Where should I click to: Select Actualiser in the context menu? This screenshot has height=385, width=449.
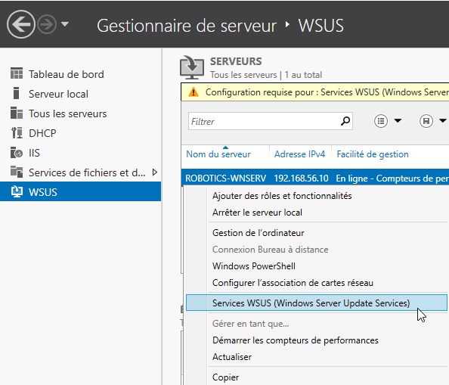(232, 357)
